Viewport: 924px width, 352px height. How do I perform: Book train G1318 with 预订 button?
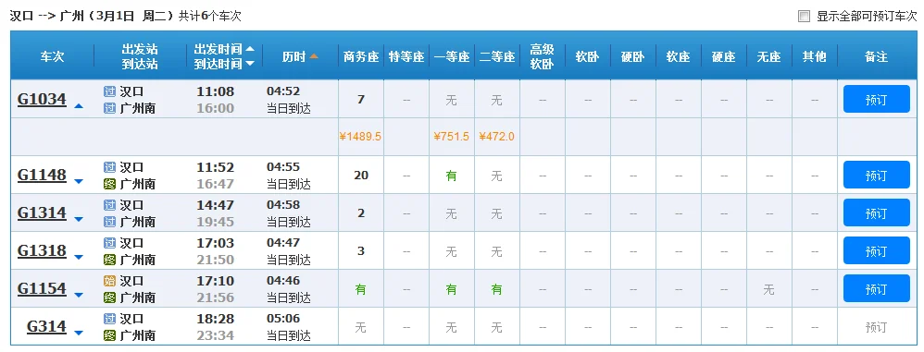(876, 251)
